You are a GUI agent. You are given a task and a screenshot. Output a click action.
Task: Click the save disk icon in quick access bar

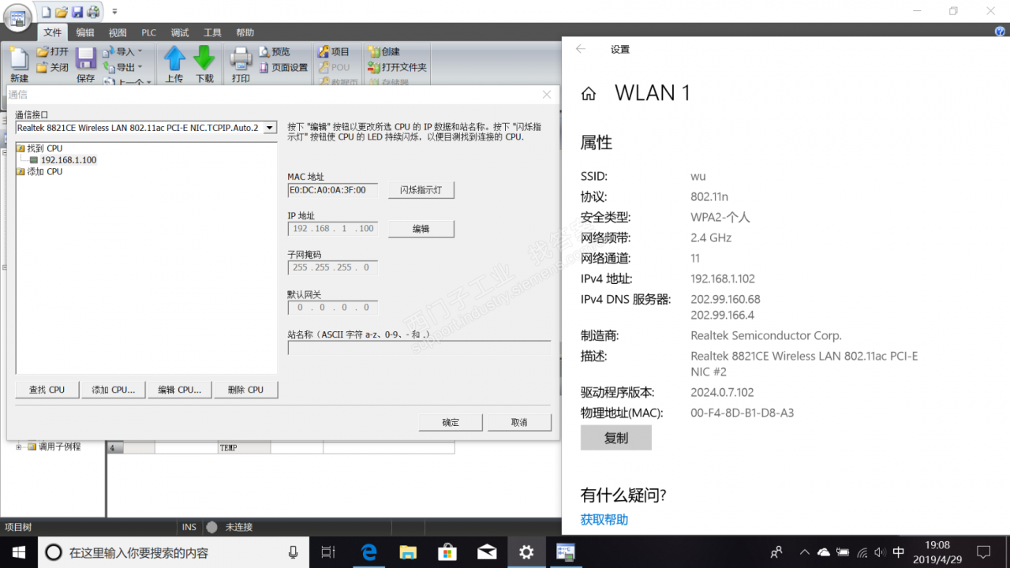click(x=77, y=12)
